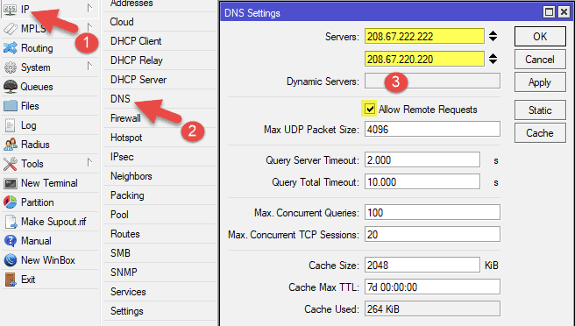575x326 pixels.
Task: Expand the System submenu arrow
Action: coord(89,66)
